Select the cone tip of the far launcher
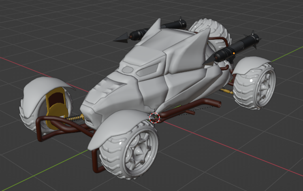This screenshot has height=191, width=303. click(121, 37)
